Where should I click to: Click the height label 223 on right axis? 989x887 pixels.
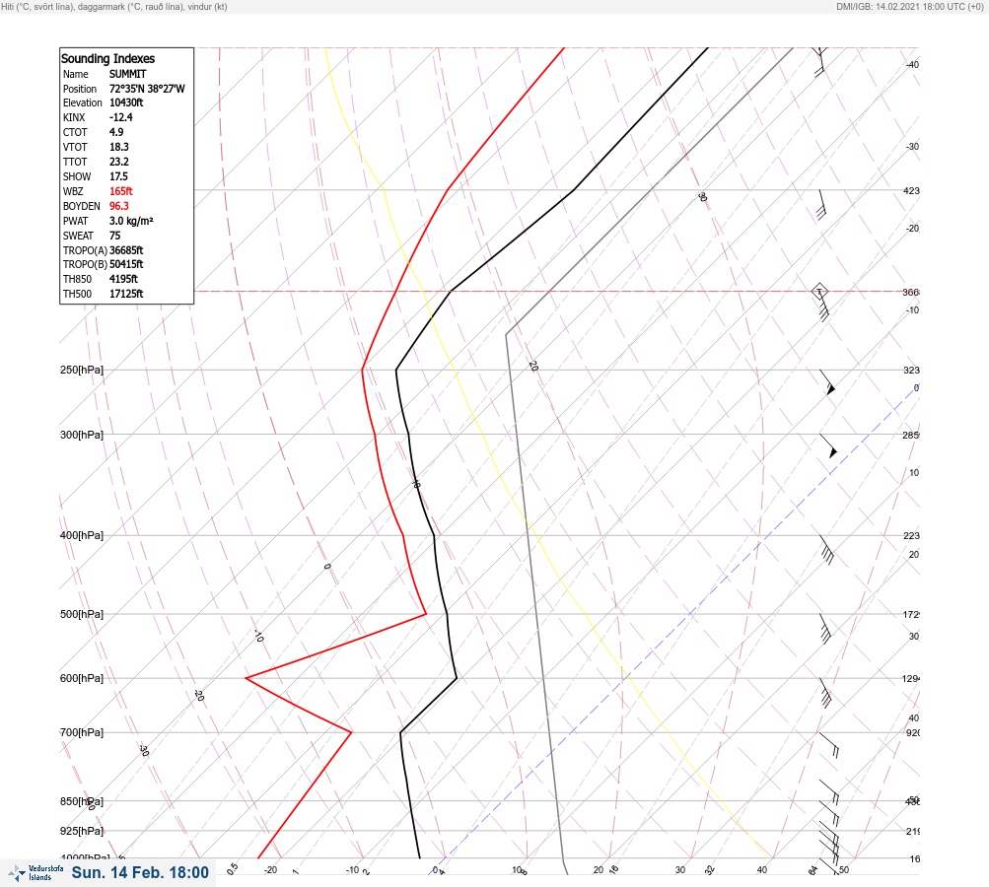(x=911, y=536)
